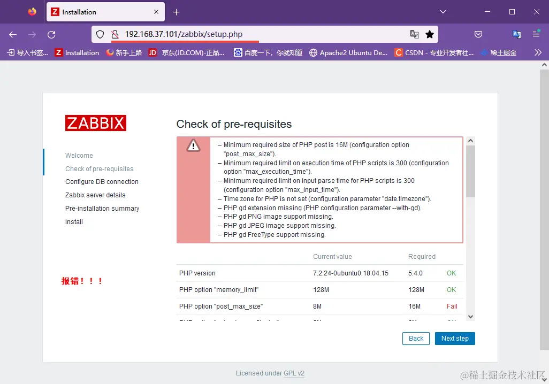
Task: Click the requisites list scrollbar thumb
Action: [x=470, y=172]
